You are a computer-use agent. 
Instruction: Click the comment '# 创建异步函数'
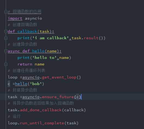22,44
